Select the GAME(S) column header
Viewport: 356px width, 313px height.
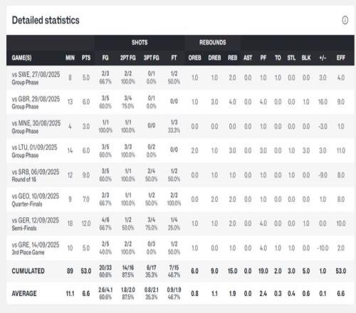point(21,58)
